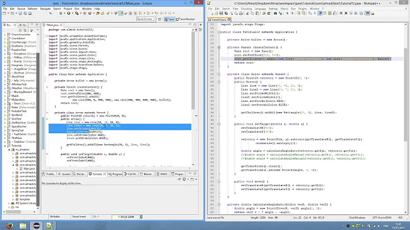Select Main.java editor tab in Eclipse
Screen dimensions: 410x230
(x=52, y=25)
